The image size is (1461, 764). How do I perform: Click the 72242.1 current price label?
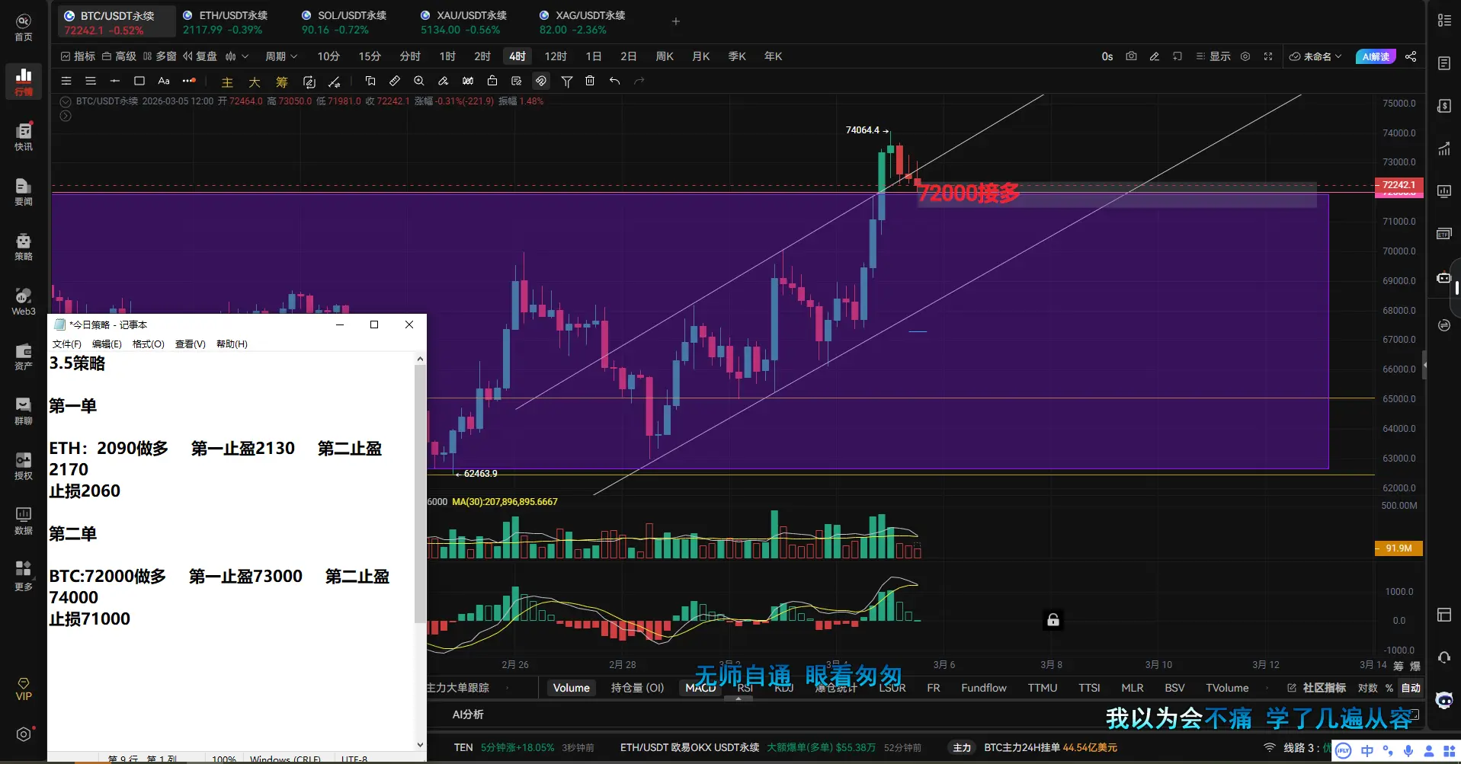pyautogui.click(x=1399, y=185)
